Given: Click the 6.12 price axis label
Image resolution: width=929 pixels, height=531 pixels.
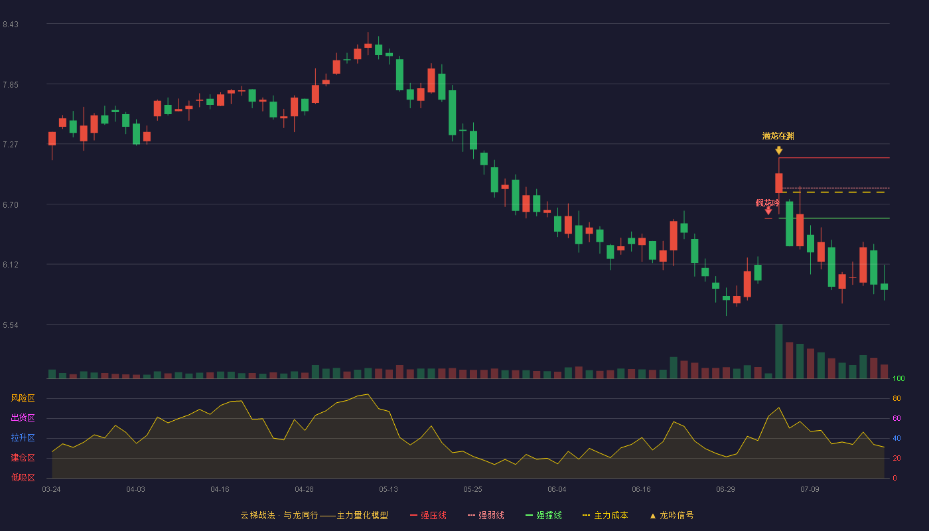Looking at the screenshot, I should point(11,265).
